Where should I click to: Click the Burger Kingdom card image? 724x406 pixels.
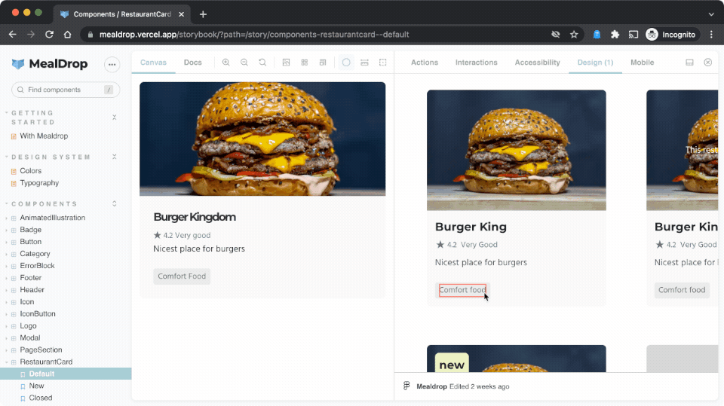pos(262,139)
